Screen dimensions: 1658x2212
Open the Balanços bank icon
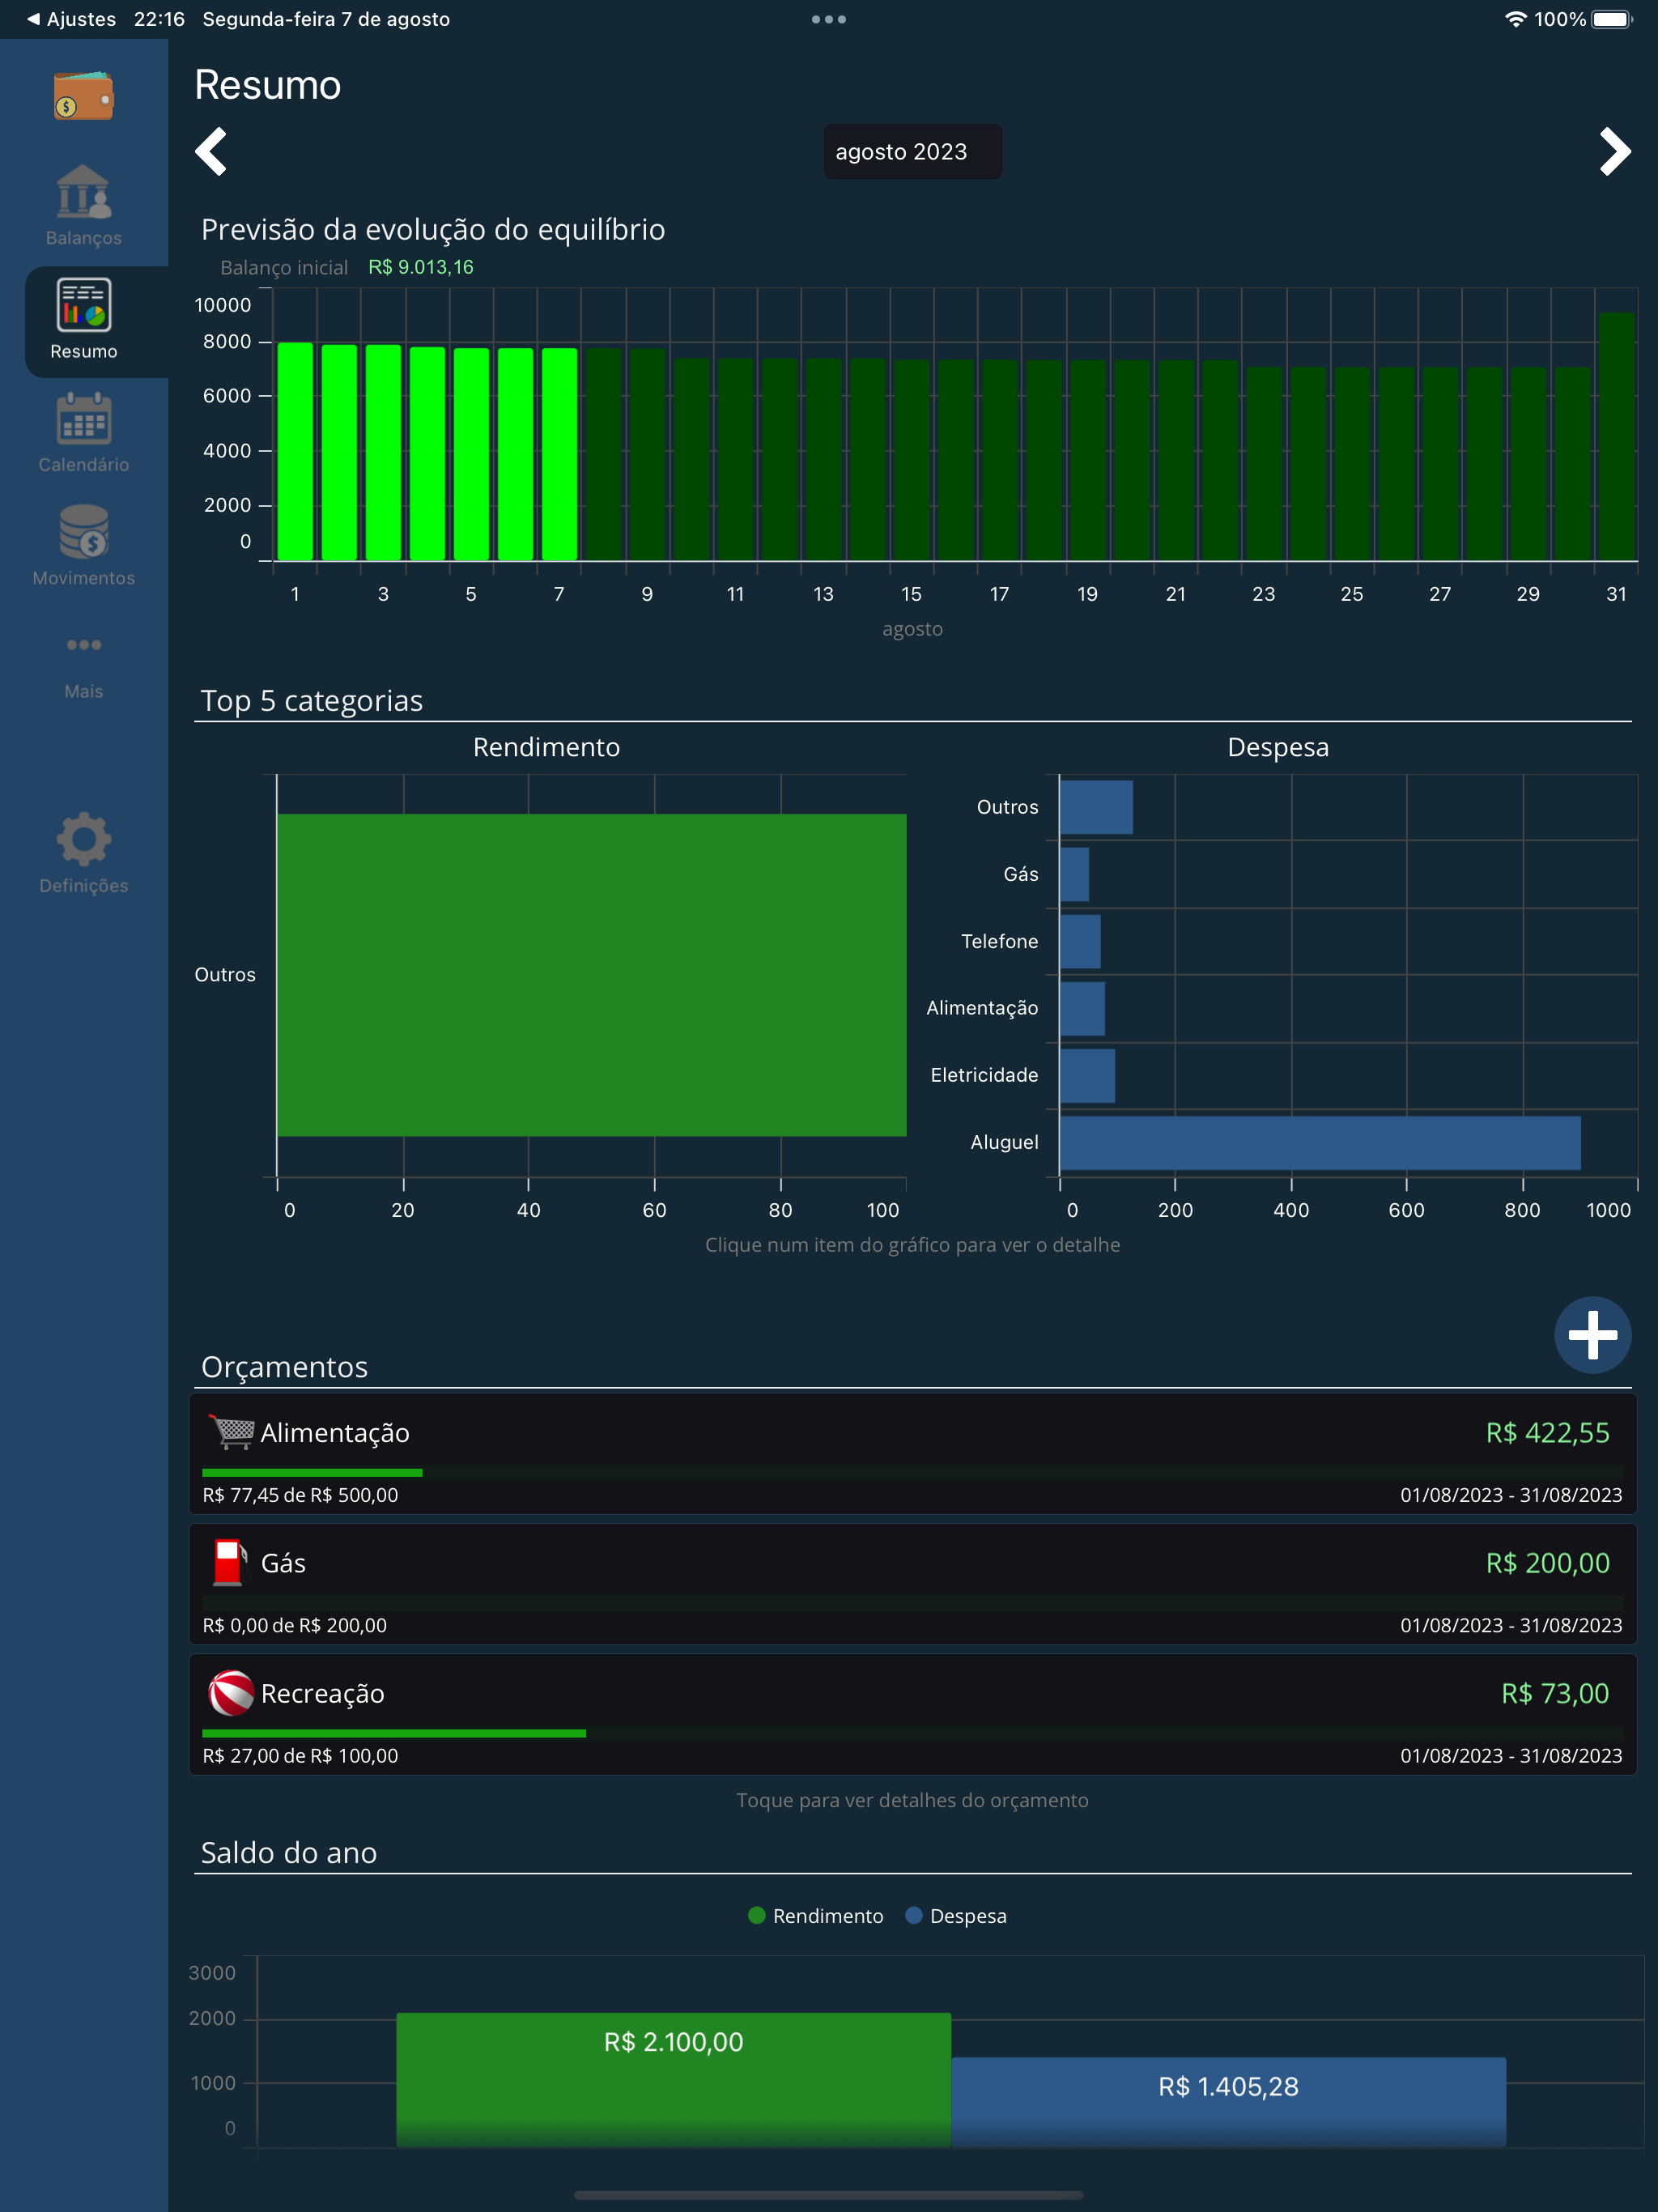pyautogui.click(x=83, y=192)
